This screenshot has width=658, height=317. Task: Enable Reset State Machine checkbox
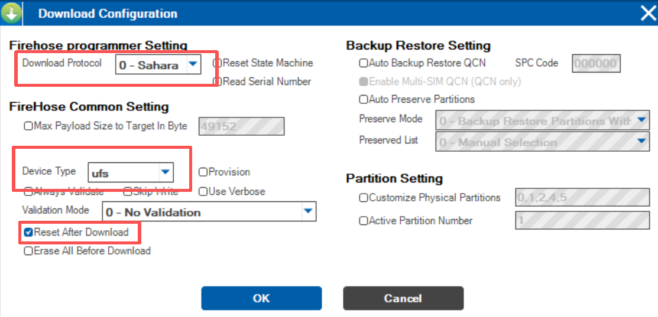pos(218,63)
